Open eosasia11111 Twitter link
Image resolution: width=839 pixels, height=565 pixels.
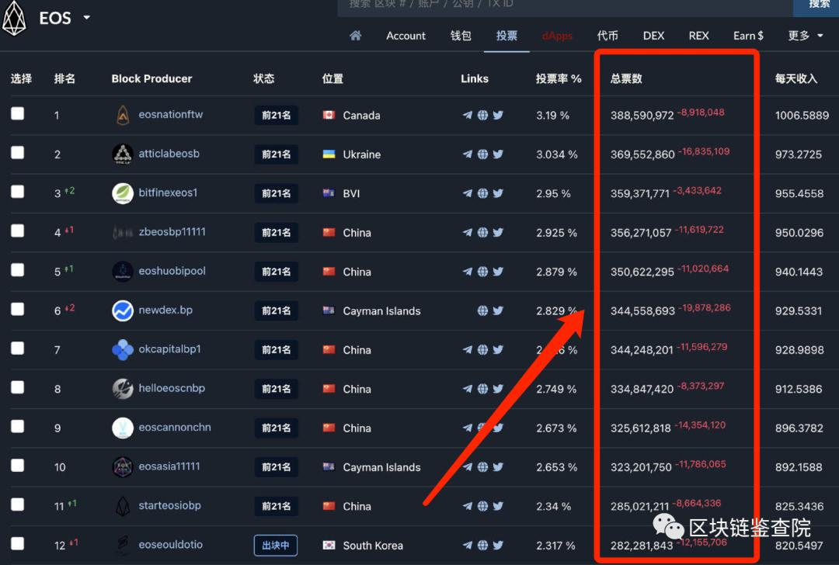498,466
